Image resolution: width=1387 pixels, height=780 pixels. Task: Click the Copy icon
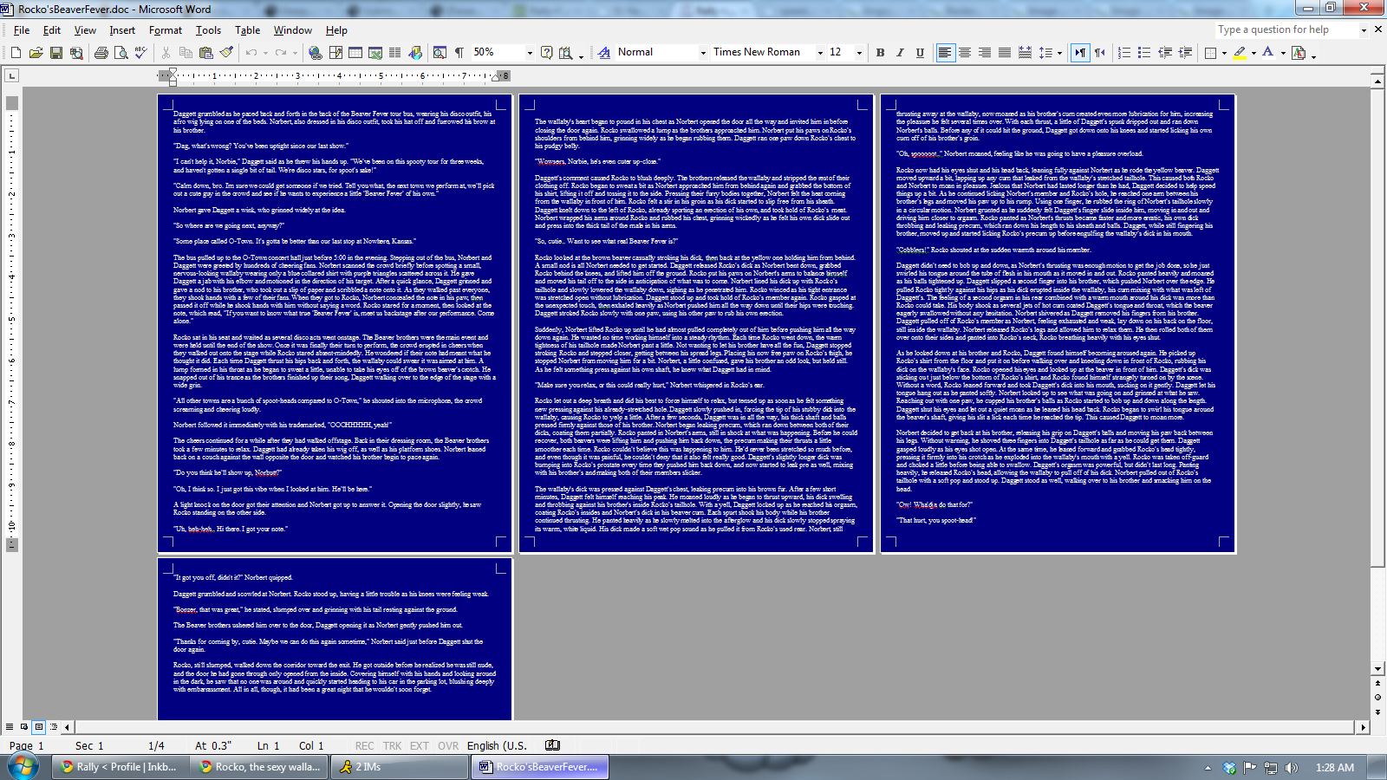point(186,53)
